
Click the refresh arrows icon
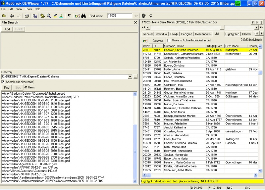pos(151,16)
